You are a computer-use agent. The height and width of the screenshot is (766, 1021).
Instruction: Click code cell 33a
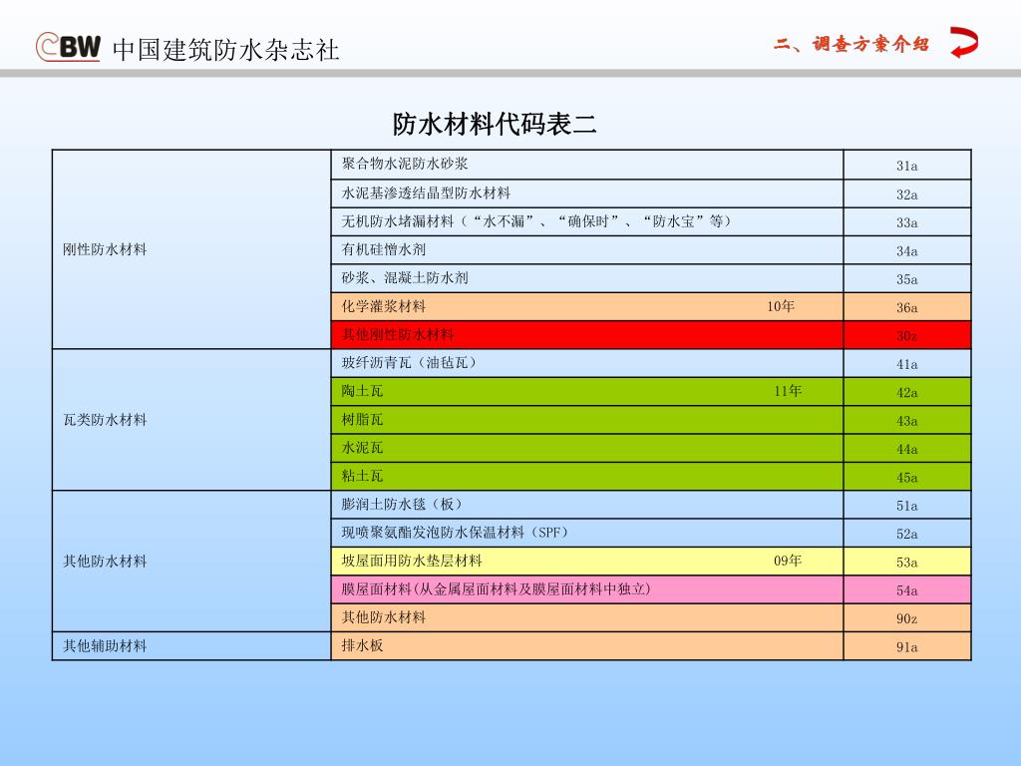point(907,221)
